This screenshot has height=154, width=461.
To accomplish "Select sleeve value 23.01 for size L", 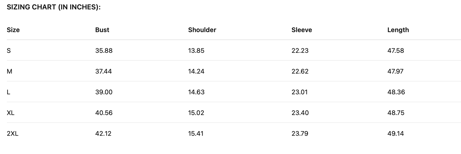I will [x=299, y=92].
